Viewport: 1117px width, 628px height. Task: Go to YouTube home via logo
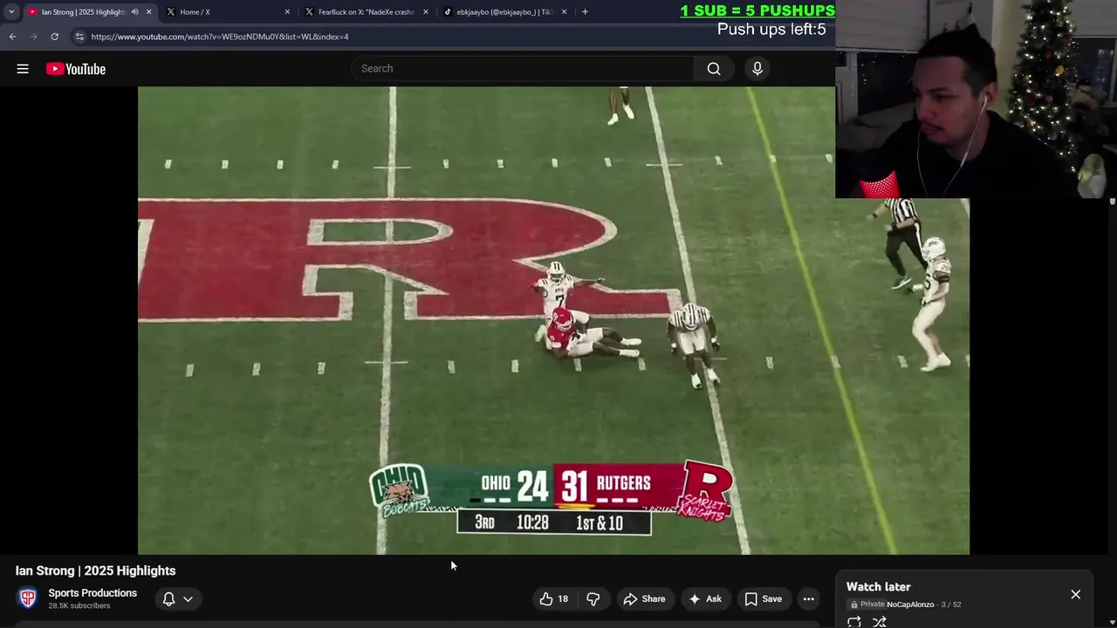click(x=76, y=69)
